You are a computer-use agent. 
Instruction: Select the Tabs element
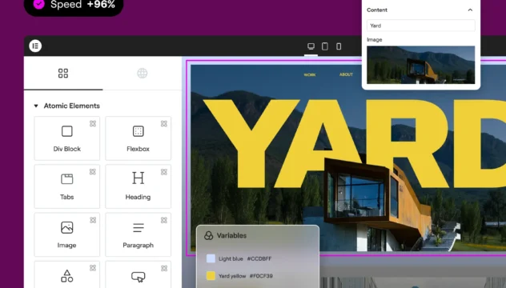[66, 186]
